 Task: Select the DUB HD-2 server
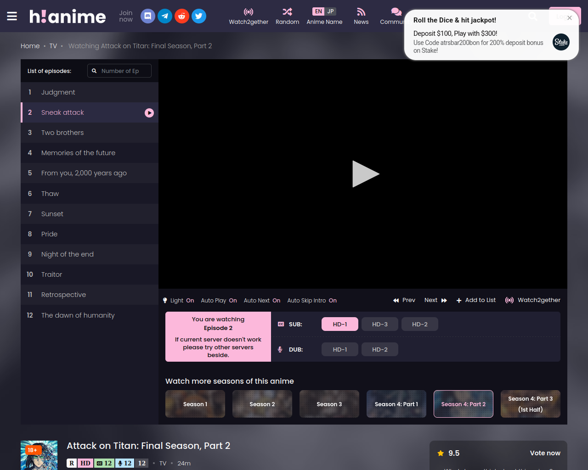point(379,349)
